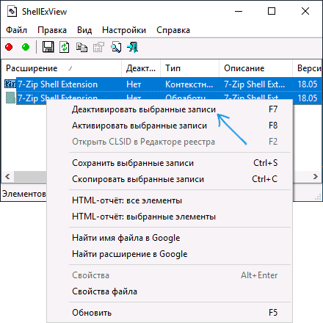The height and width of the screenshot is (323, 323).
Task: Choose HTML-отчёт: выбранные элементы
Action: [x=170, y=217]
